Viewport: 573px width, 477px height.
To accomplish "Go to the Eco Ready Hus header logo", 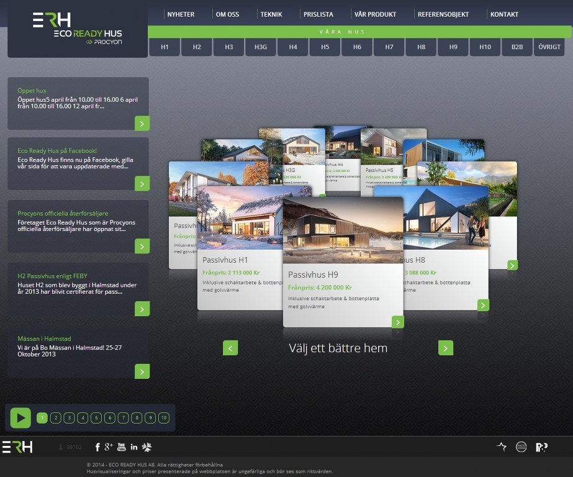I will [78, 29].
